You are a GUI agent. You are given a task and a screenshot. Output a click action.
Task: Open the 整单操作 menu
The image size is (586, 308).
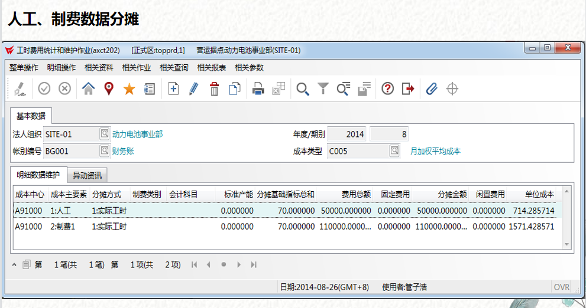coord(24,67)
